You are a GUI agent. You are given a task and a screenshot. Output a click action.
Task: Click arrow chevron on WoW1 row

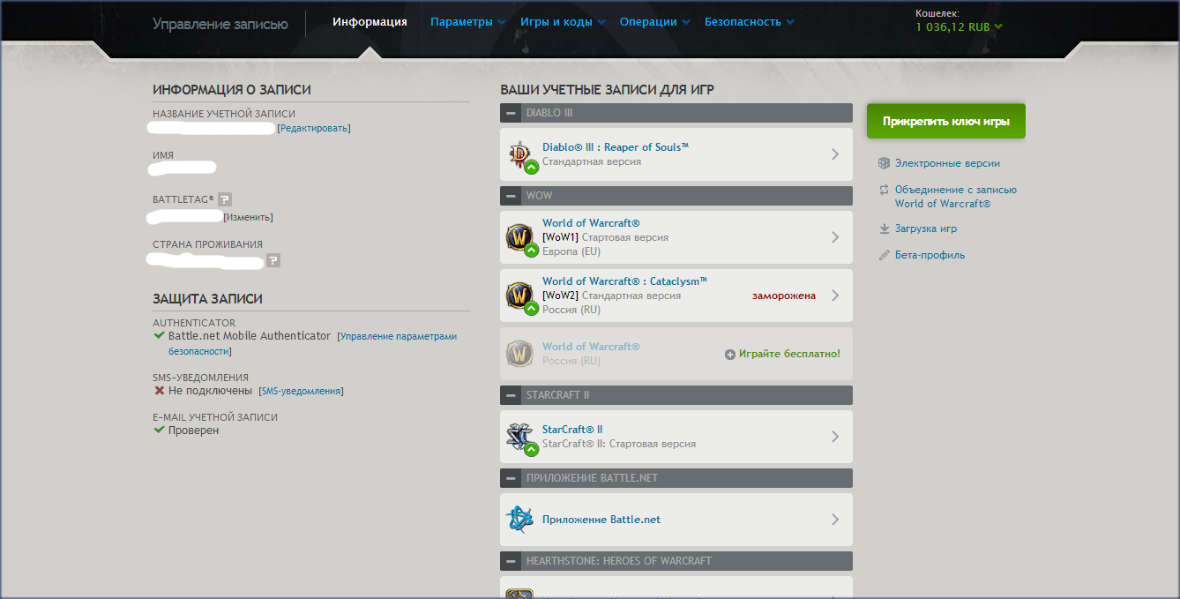point(835,237)
